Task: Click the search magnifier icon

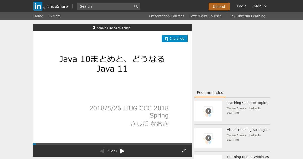Action: [x=136, y=6]
